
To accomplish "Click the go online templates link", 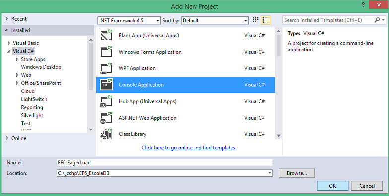I will [x=189, y=148].
